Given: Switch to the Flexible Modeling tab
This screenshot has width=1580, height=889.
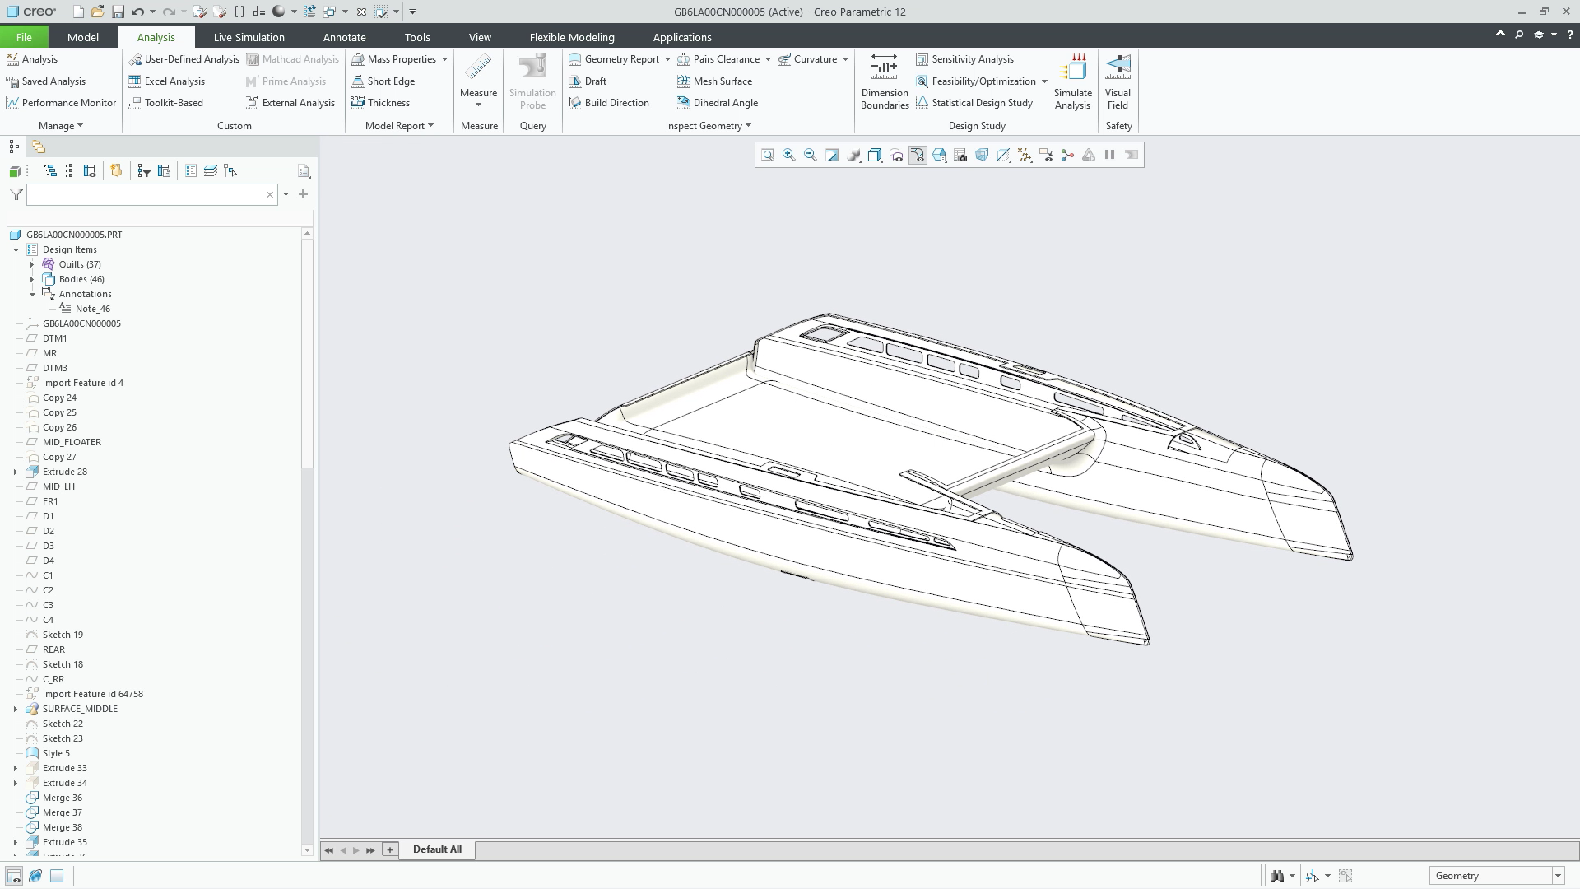Looking at the screenshot, I should click(572, 37).
